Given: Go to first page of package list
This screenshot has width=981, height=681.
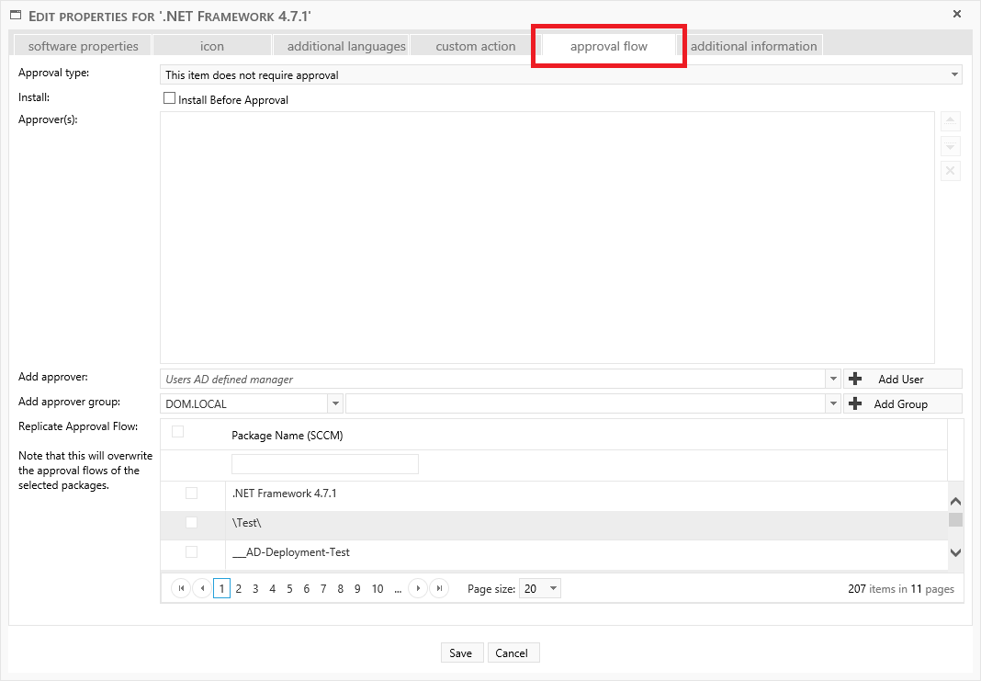Looking at the screenshot, I should (x=181, y=589).
